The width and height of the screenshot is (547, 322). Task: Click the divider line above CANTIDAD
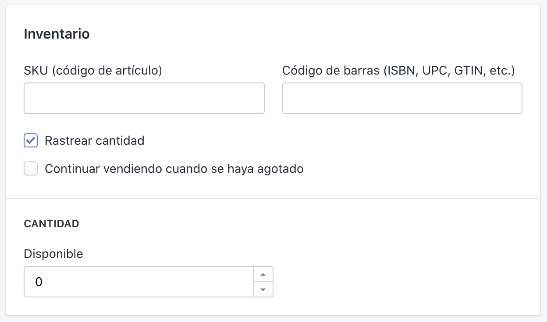pyautogui.click(x=273, y=199)
